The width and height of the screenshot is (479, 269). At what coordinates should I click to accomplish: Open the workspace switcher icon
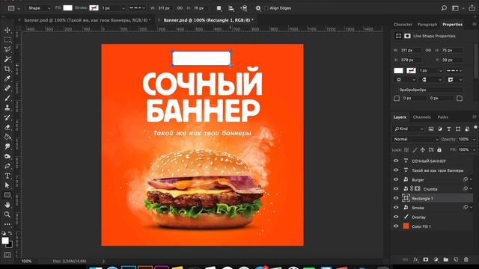click(456, 8)
